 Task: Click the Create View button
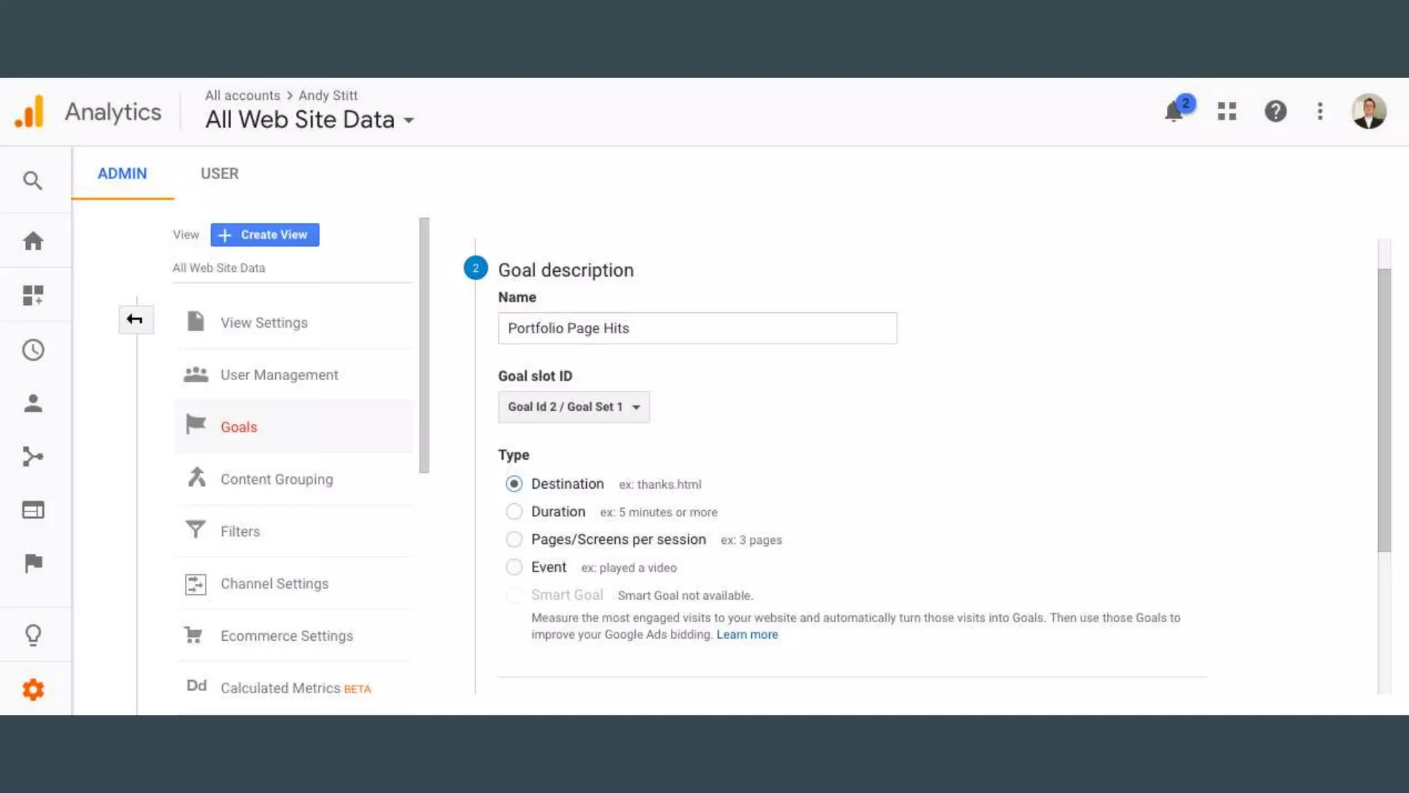264,235
